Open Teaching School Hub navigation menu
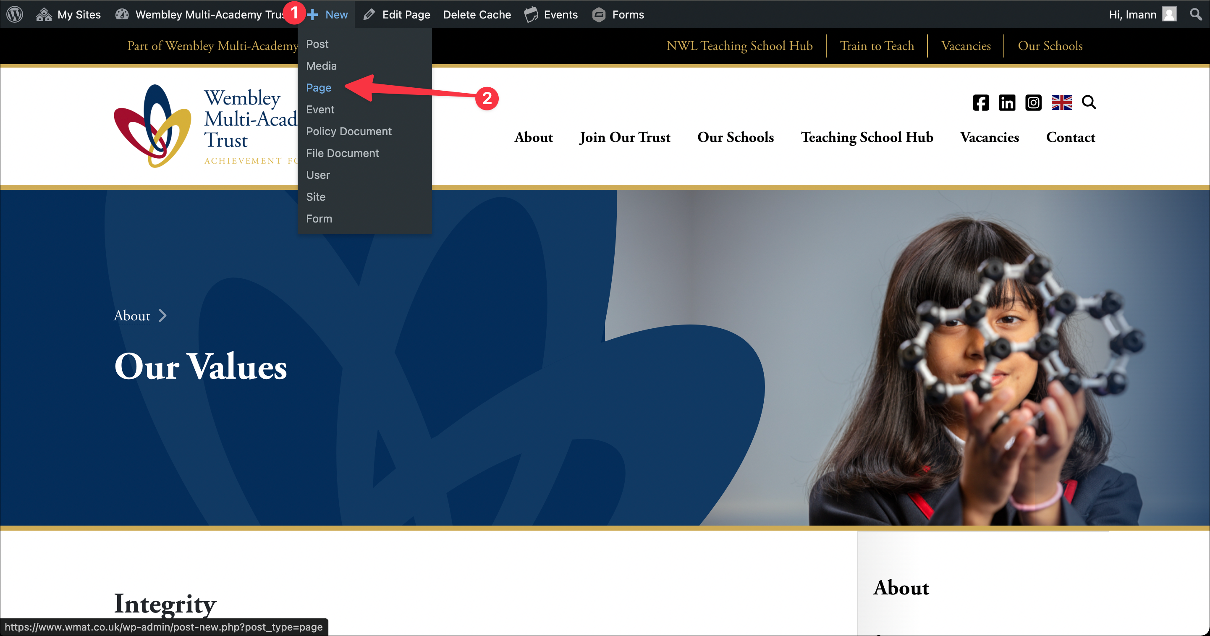 pyautogui.click(x=867, y=137)
